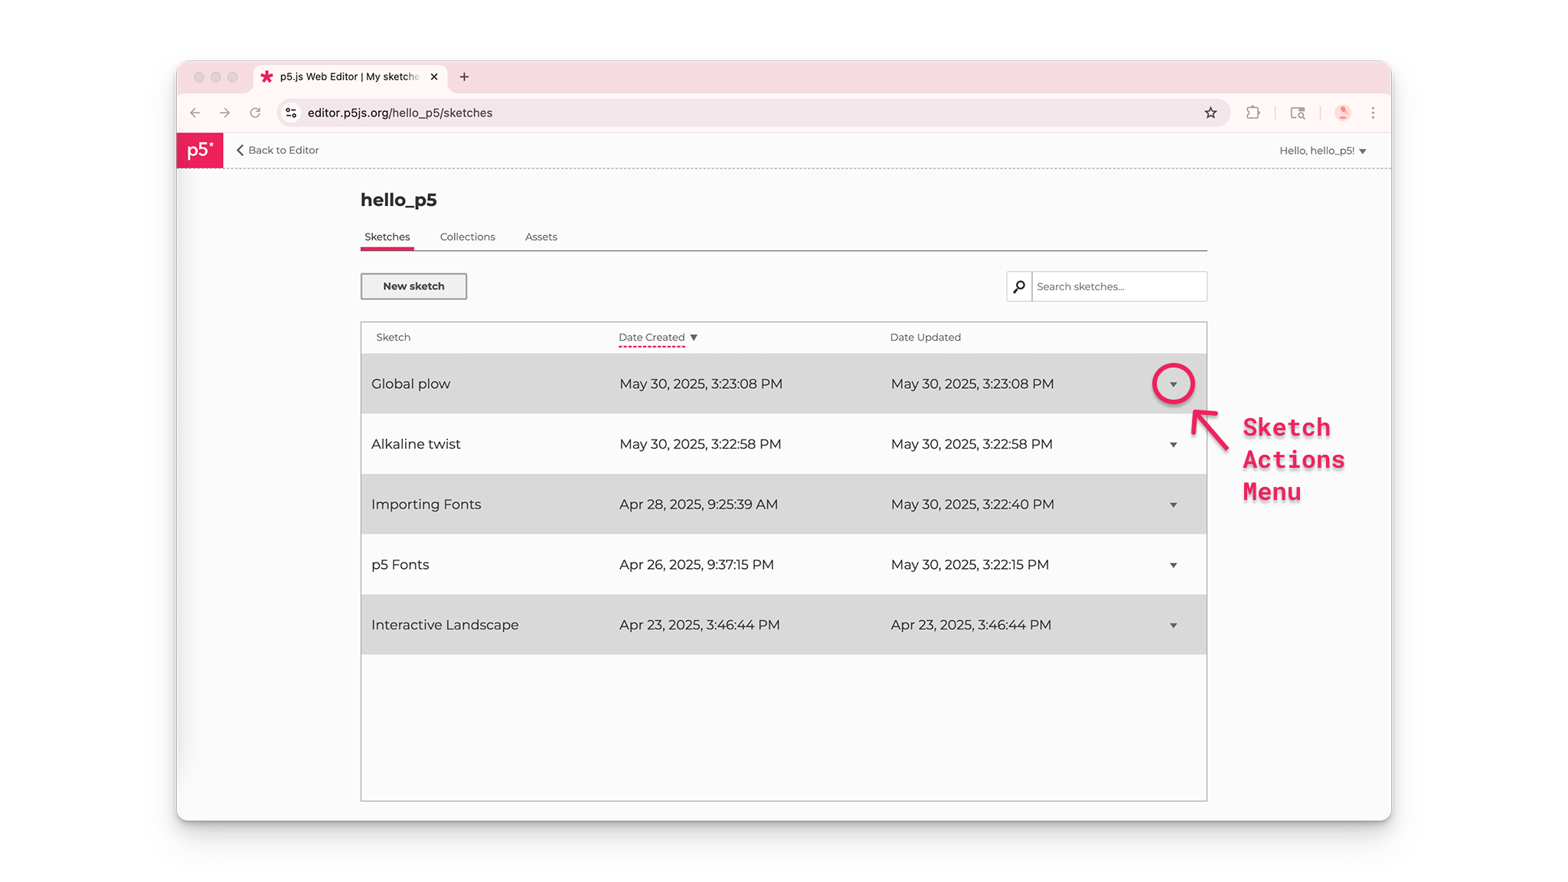Open actions menu for Global plow

1173,384
